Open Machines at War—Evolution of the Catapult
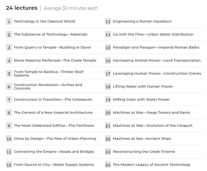The height and width of the screenshot is (171, 207). (x=153, y=126)
